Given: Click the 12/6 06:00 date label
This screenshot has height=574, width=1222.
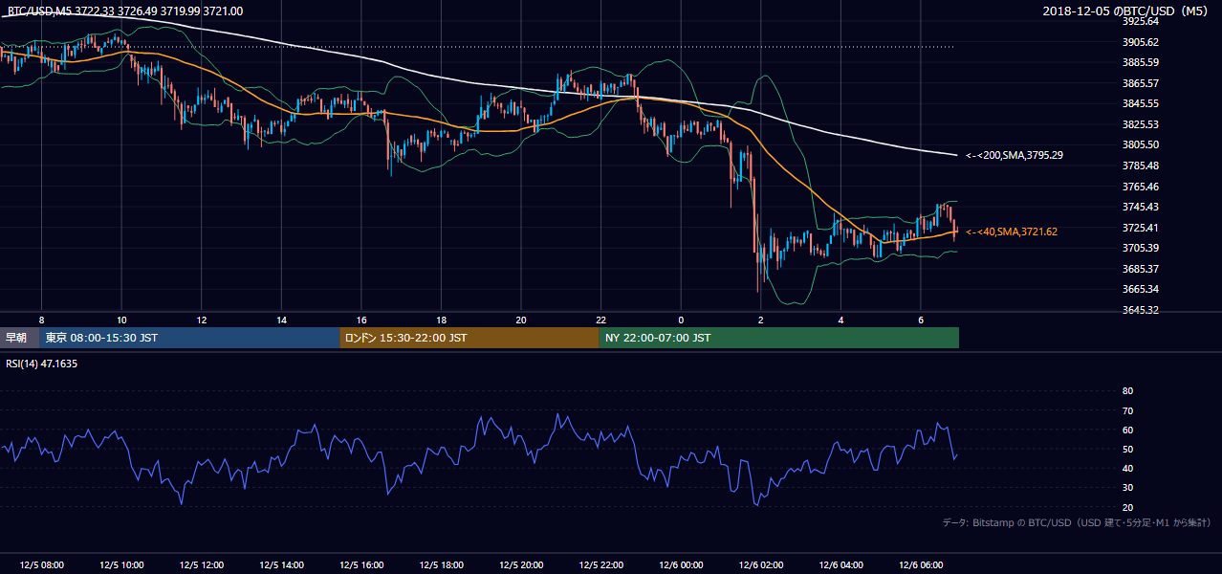Looking at the screenshot, I should (920, 565).
